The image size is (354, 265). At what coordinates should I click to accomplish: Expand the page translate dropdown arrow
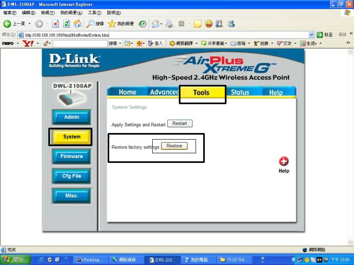pos(196,43)
